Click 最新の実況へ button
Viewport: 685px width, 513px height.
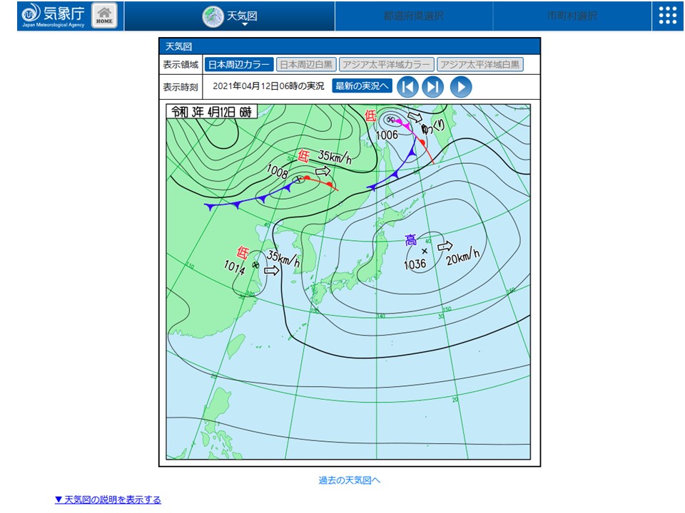(x=362, y=86)
